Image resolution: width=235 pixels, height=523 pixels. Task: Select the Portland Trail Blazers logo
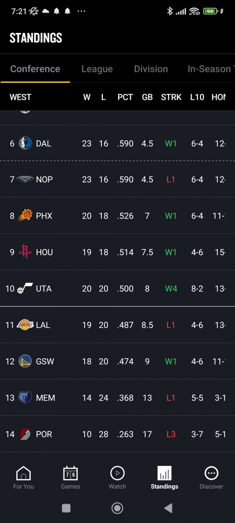[x=25, y=434]
